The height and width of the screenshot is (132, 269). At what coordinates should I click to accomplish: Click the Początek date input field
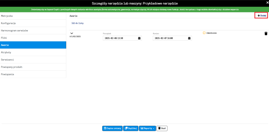(x=120, y=38)
